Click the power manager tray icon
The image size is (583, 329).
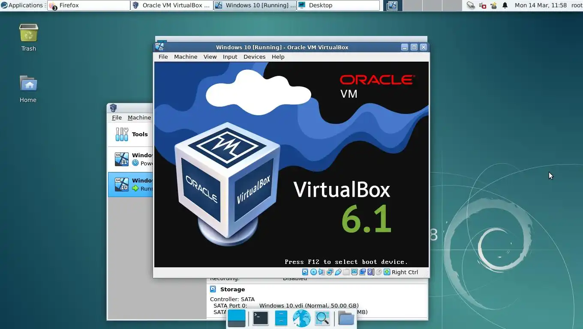pyautogui.click(x=494, y=6)
